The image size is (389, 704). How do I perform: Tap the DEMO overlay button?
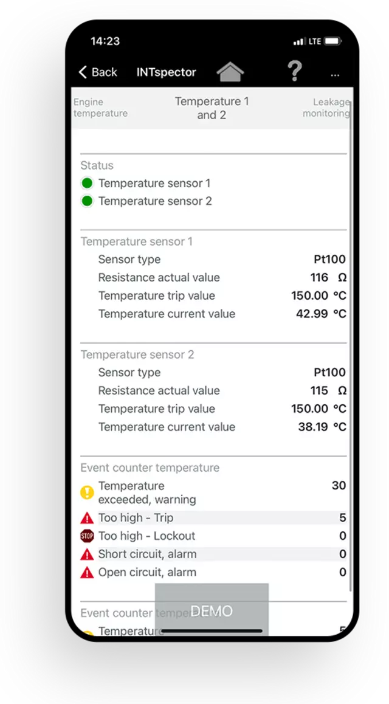[x=212, y=610]
